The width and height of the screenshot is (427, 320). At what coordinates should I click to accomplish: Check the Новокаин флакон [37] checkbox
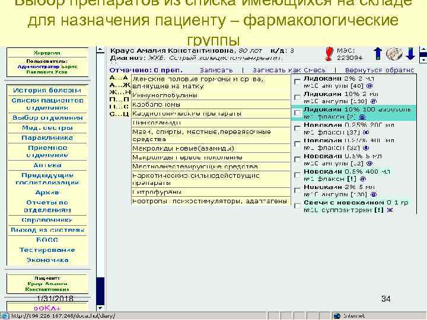[x=297, y=128]
